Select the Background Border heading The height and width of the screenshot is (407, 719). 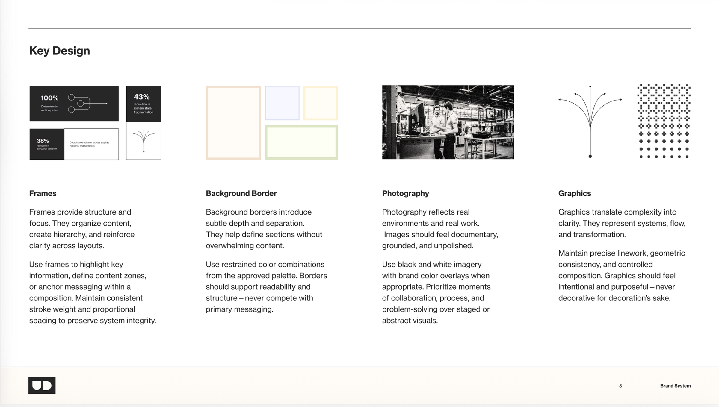(x=241, y=193)
